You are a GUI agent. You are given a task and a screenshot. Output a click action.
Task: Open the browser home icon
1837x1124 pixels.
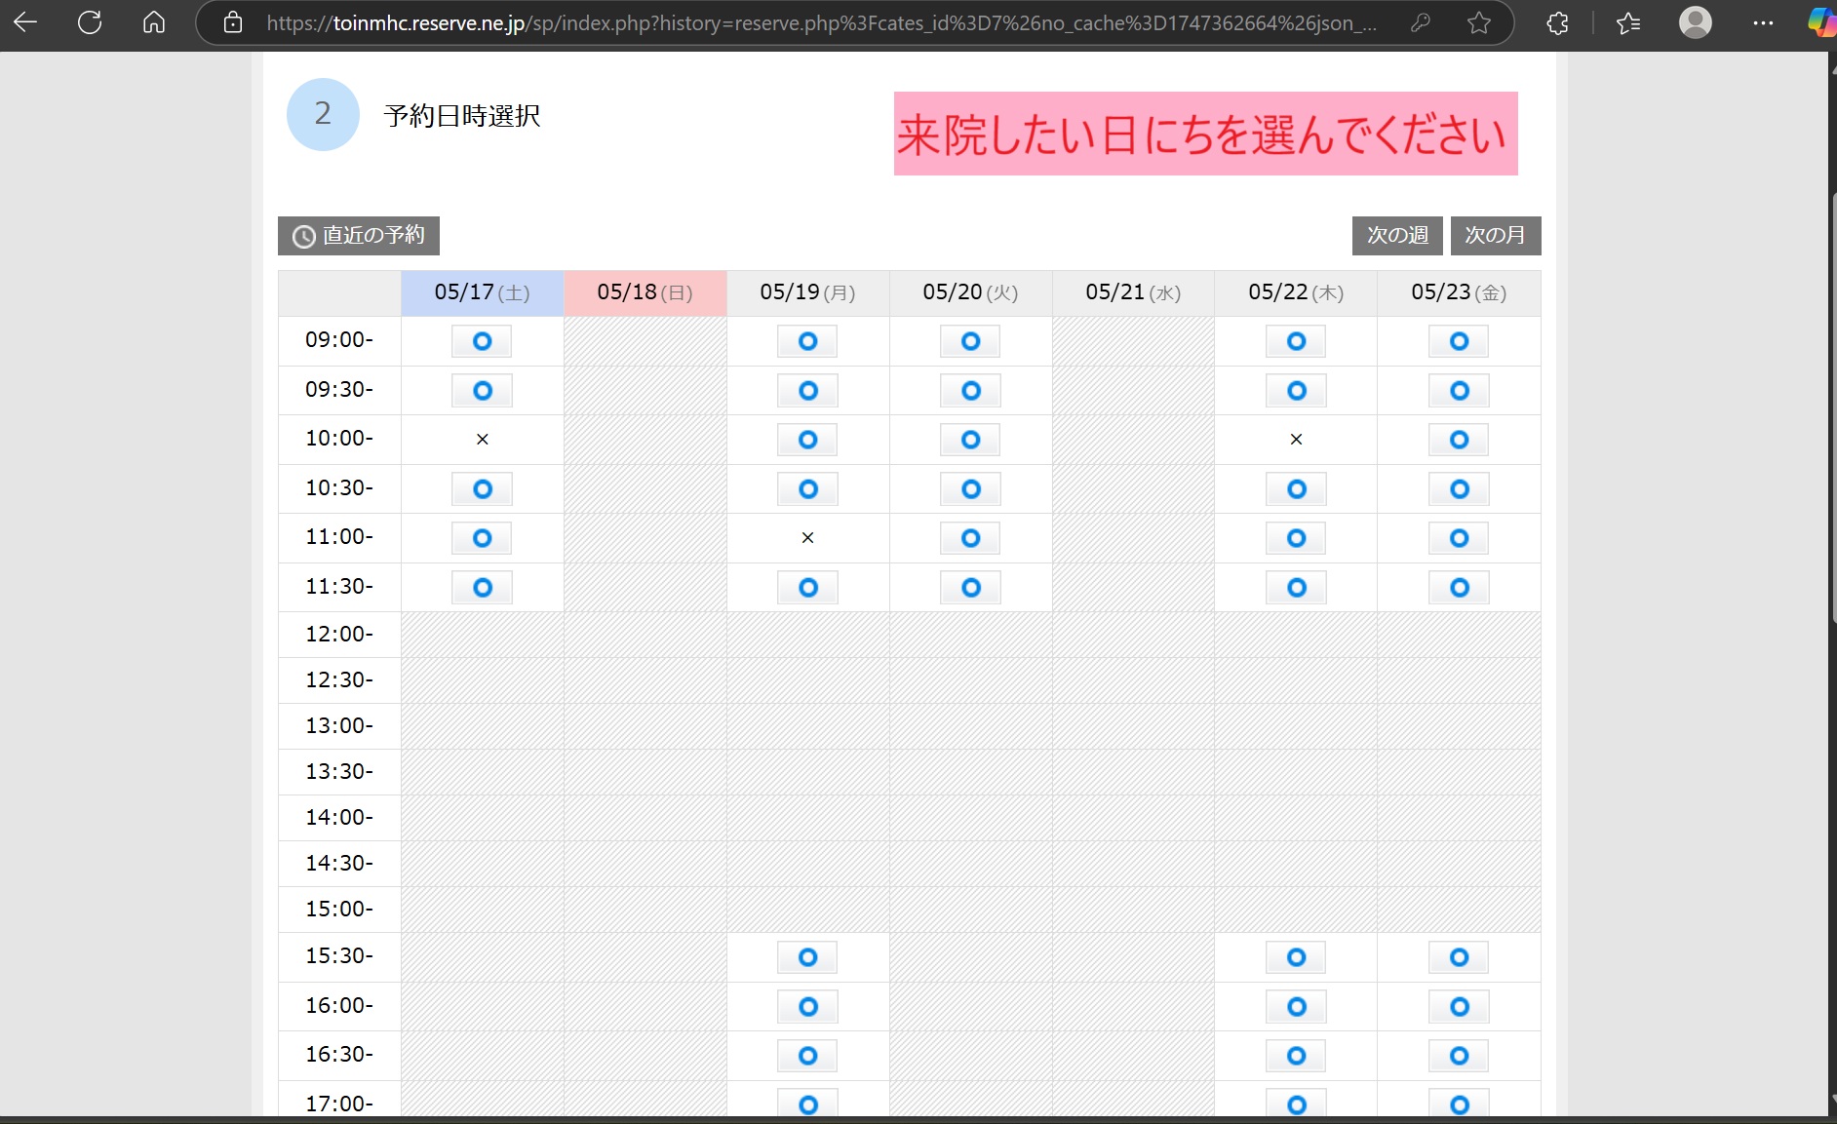point(153,22)
